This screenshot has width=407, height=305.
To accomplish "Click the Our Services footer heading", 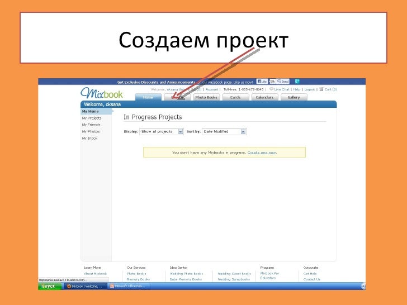I will click(136, 268).
